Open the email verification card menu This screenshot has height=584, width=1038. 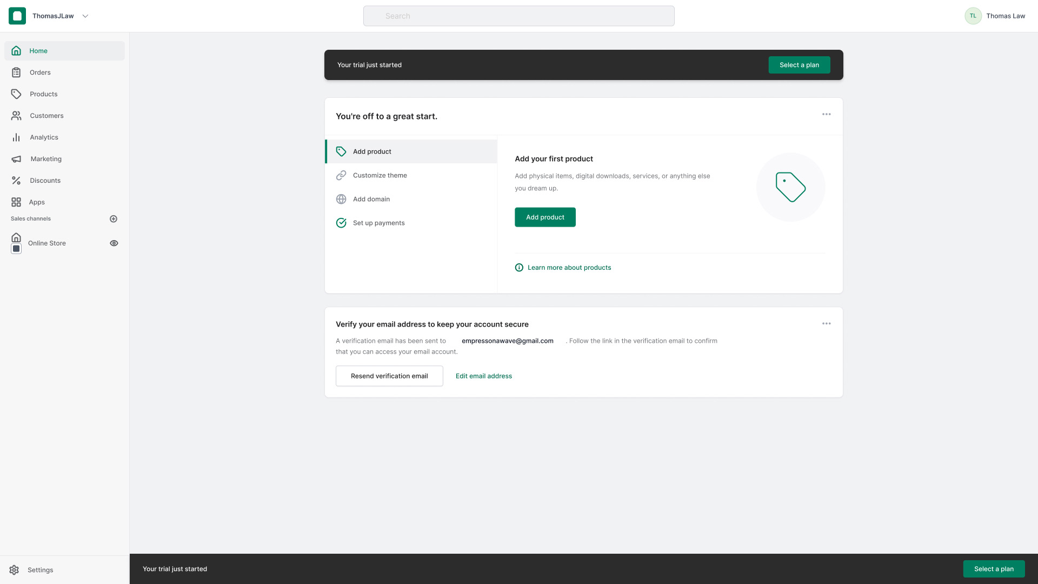[826, 323]
